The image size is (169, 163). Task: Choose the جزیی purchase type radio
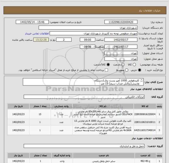(x=140, y=70)
